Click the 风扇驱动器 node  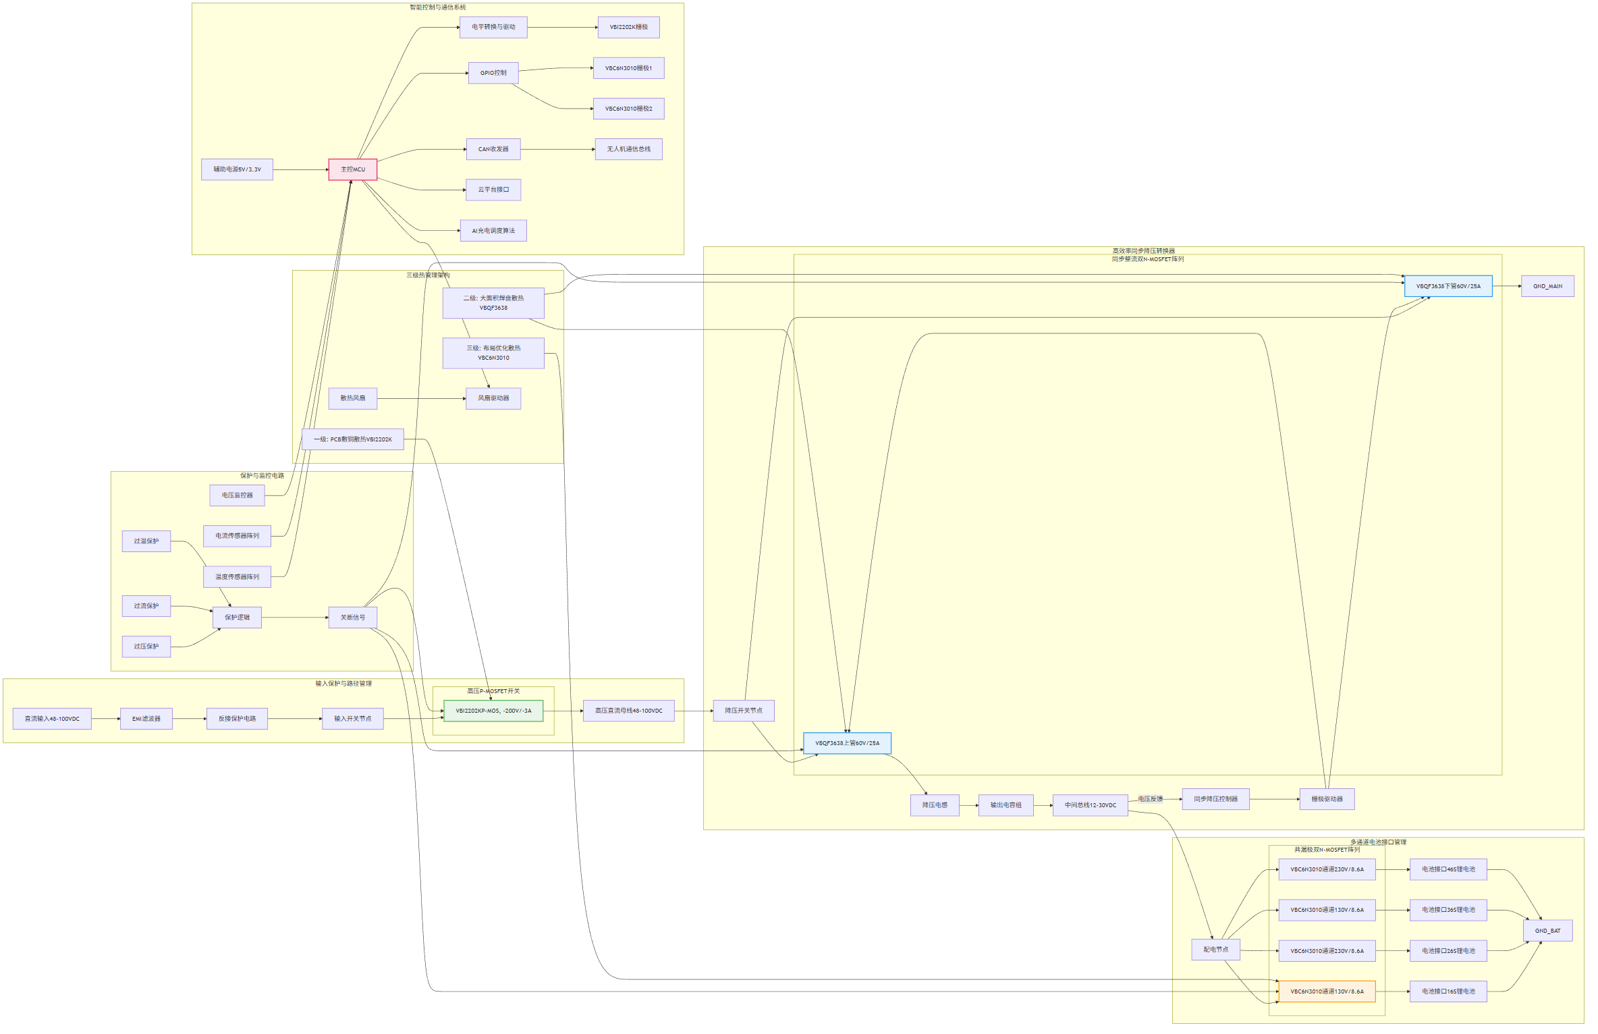pos(493,398)
